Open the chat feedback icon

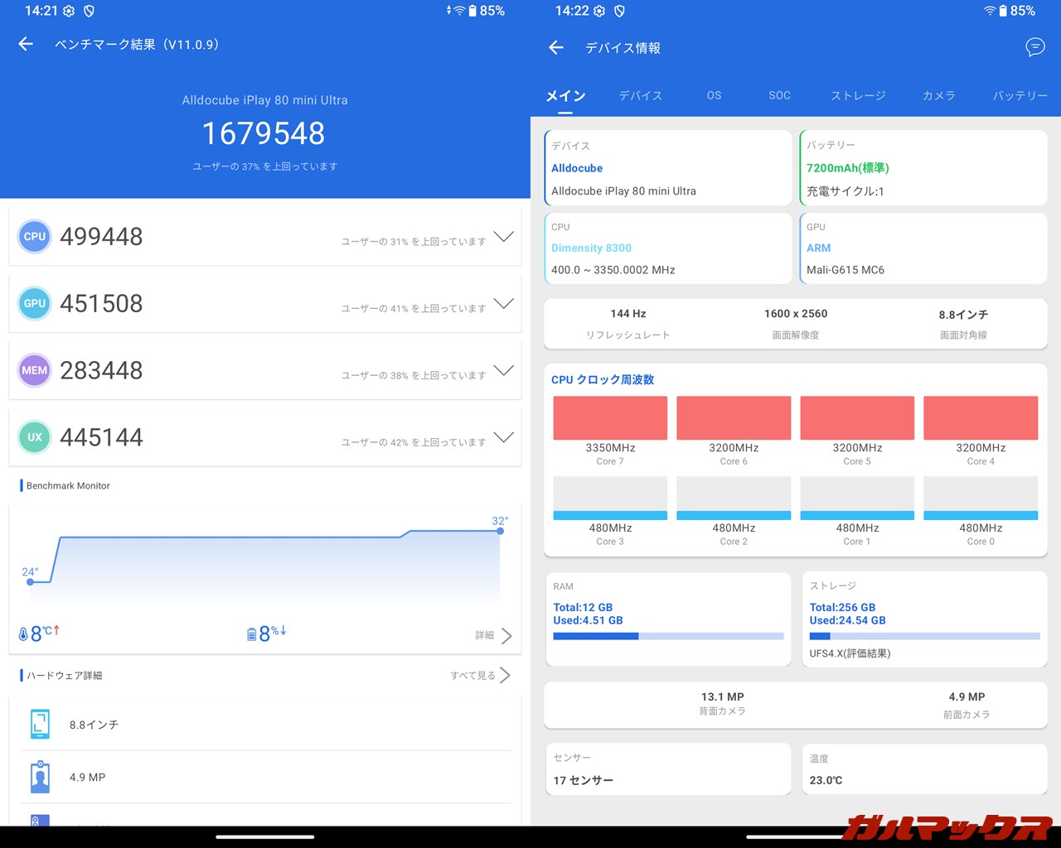[1034, 47]
